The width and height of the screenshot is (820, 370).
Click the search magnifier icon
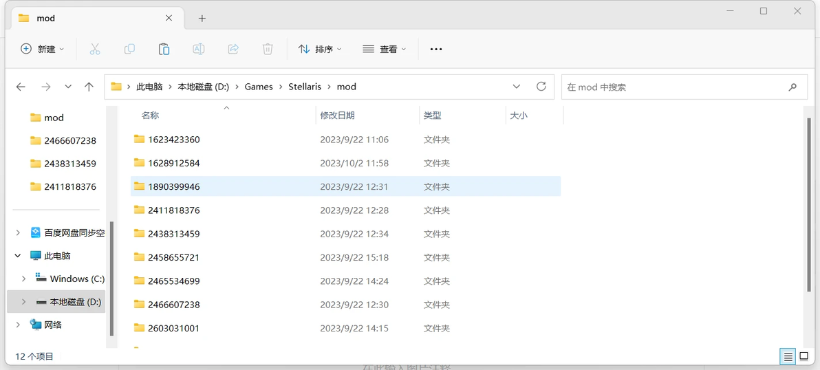tap(792, 87)
